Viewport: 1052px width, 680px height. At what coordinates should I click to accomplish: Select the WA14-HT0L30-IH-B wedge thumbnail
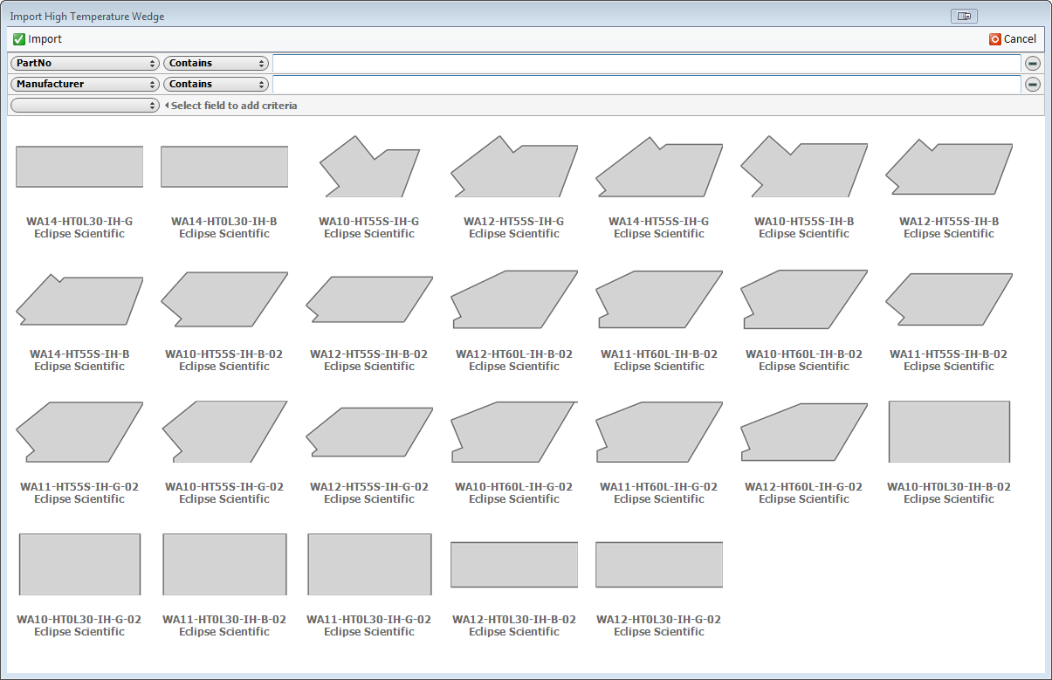pyautogui.click(x=224, y=167)
